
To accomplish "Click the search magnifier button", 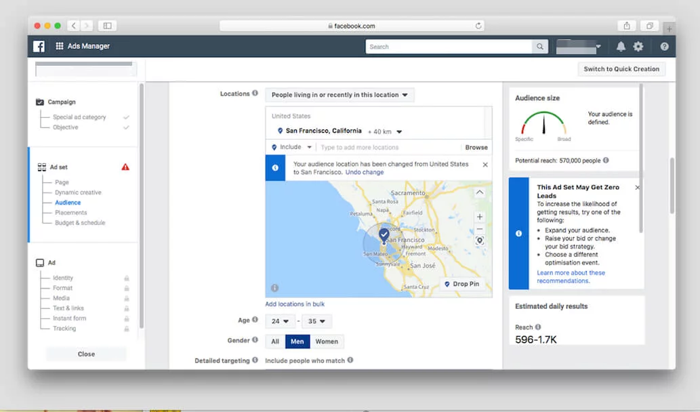I will 539,47.
